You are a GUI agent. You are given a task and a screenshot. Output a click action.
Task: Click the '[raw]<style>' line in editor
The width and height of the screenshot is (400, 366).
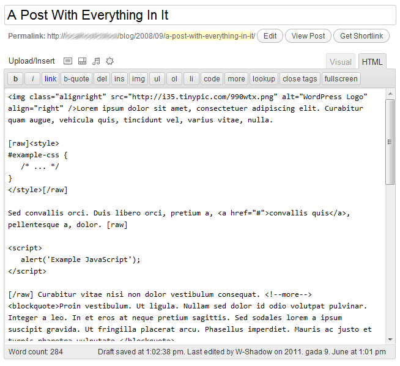[x=34, y=143]
